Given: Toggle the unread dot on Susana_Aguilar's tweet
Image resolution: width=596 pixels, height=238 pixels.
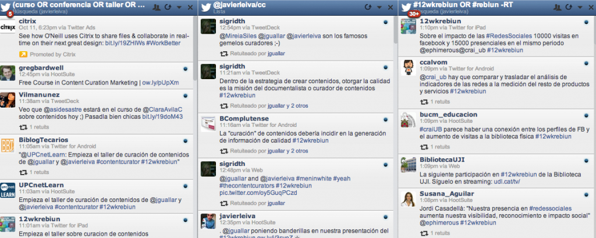Looking at the screenshot, I should click(586, 195).
